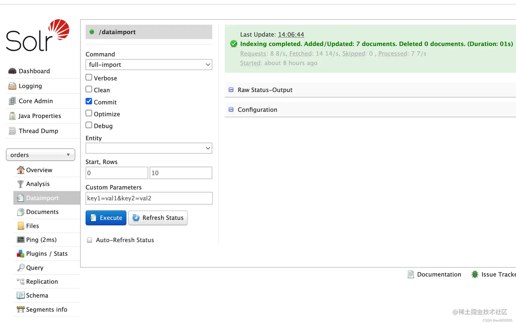Open the Entity dropdown
This screenshot has height=324, width=516.
click(149, 148)
